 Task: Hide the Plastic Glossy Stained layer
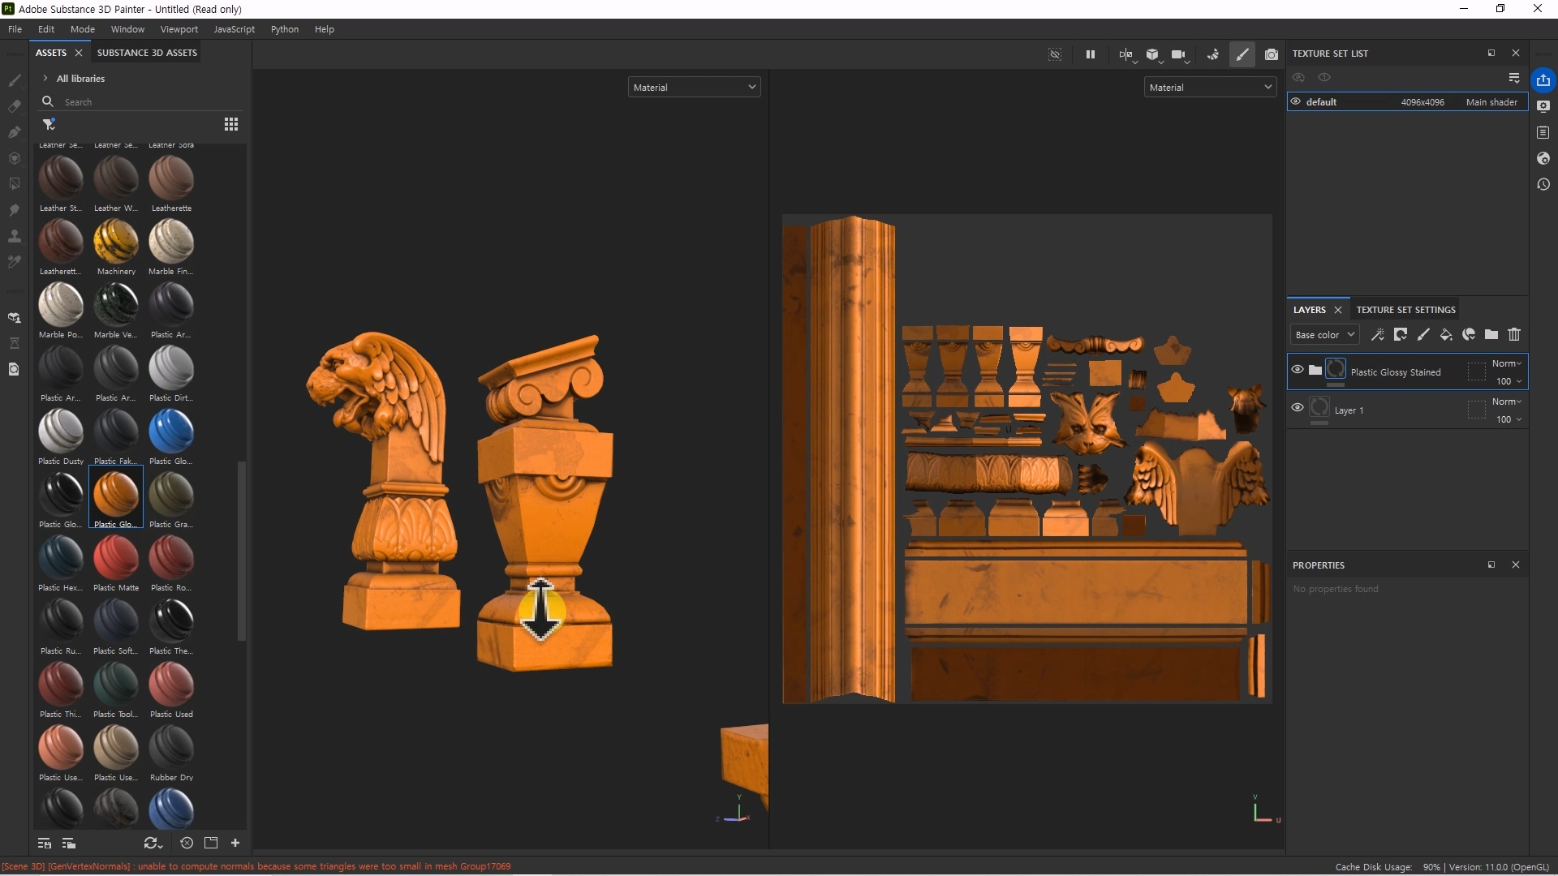pos(1298,370)
